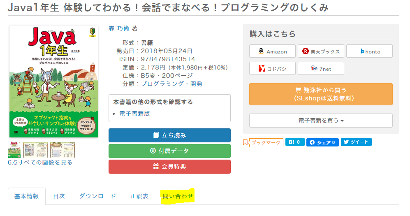Click the Hatena B! bookmark count button
410x216 pixels.
pyautogui.click(x=295, y=142)
